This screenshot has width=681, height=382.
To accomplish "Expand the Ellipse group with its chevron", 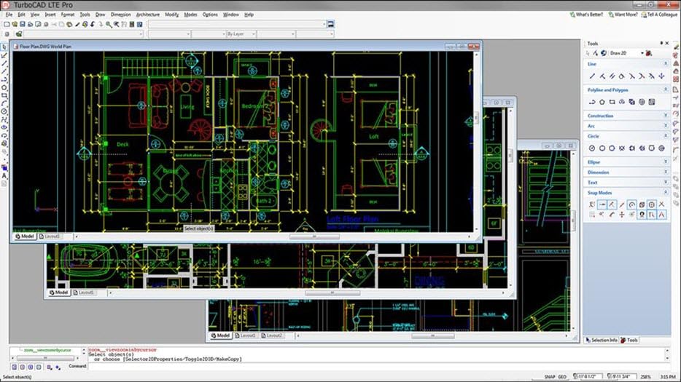I will click(x=666, y=162).
